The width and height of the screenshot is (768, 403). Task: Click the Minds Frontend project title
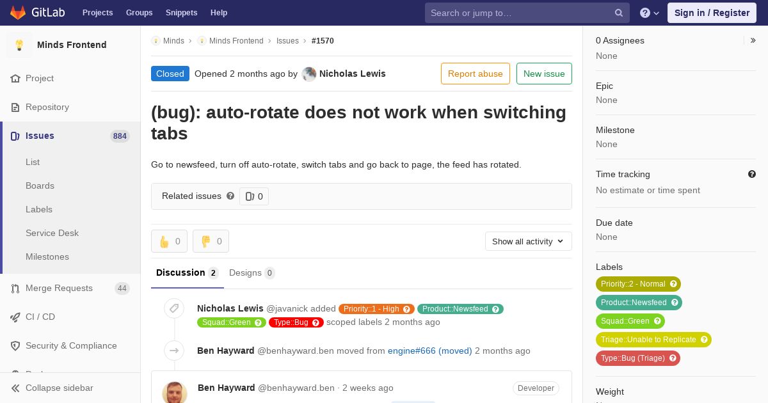click(x=72, y=45)
